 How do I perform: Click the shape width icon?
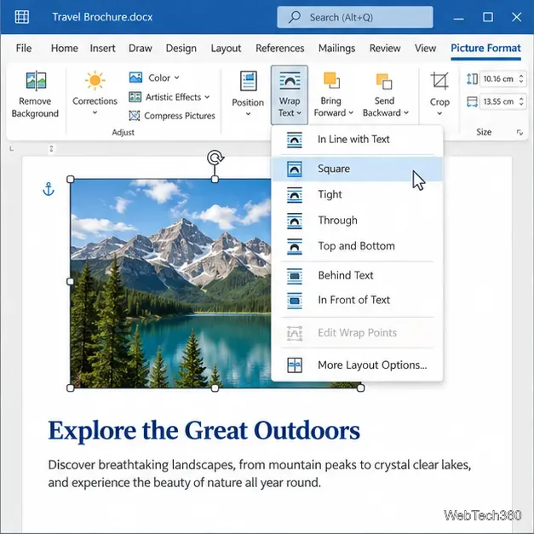click(x=472, y=101)
